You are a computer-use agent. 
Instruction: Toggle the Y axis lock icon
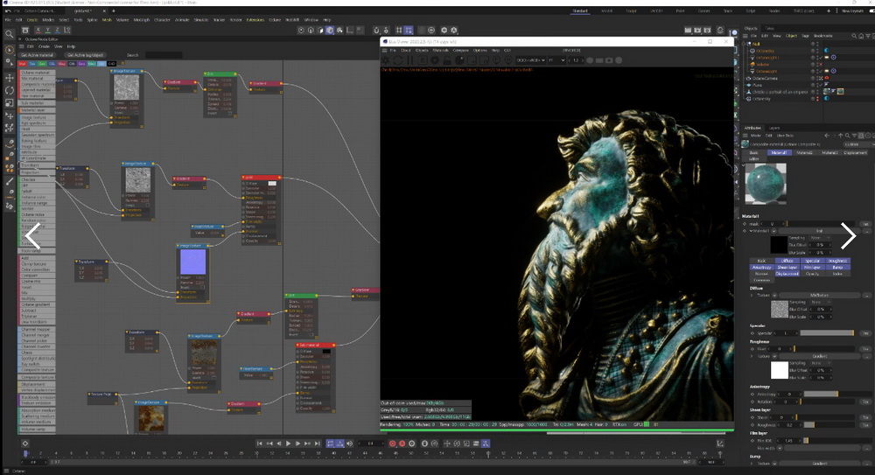(48, 30)
